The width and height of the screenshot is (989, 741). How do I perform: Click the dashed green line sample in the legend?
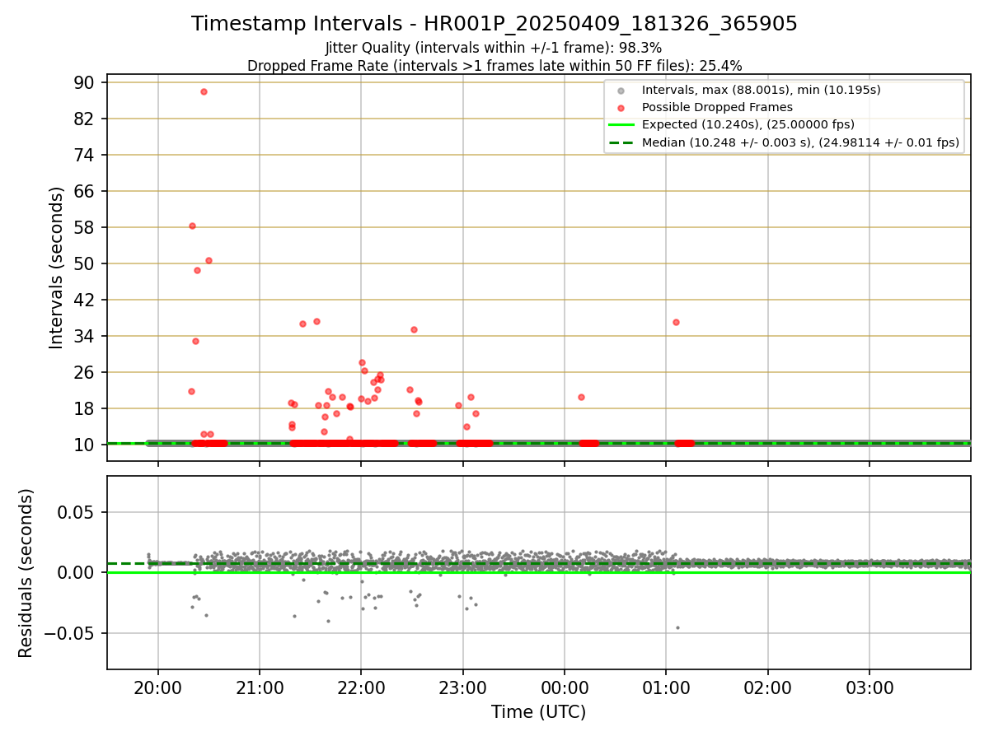[x=620, y=142]
